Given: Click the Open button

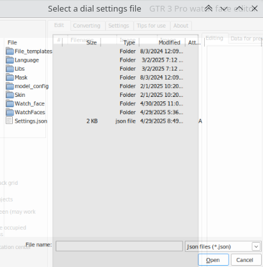Looking at the screenshot, I should click(x=213, y=260).
